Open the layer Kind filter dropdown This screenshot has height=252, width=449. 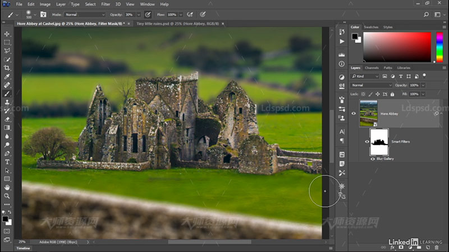[x=365, y=76]
